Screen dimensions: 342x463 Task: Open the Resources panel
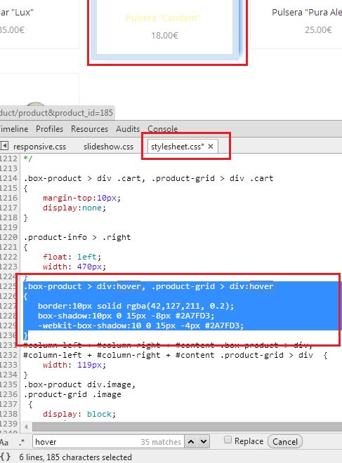tap(89, 129)
